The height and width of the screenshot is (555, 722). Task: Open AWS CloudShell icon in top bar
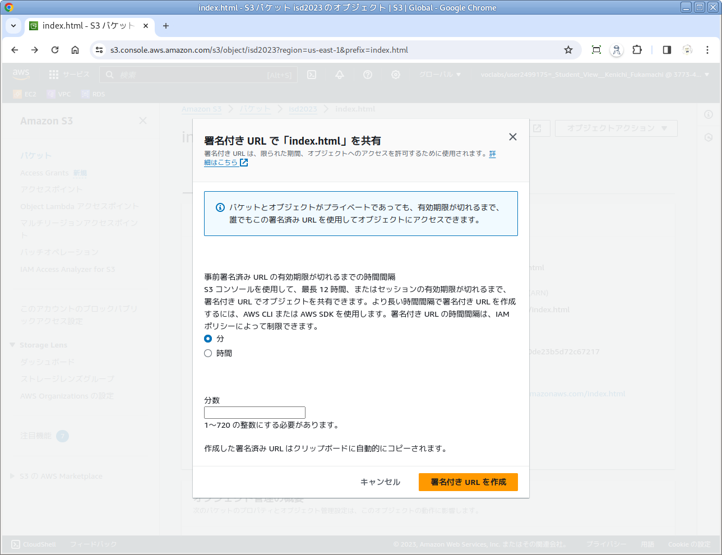(312, 75)
